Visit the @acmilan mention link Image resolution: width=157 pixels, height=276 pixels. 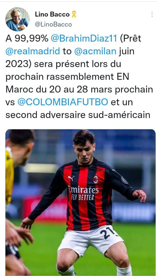[95, 51]
